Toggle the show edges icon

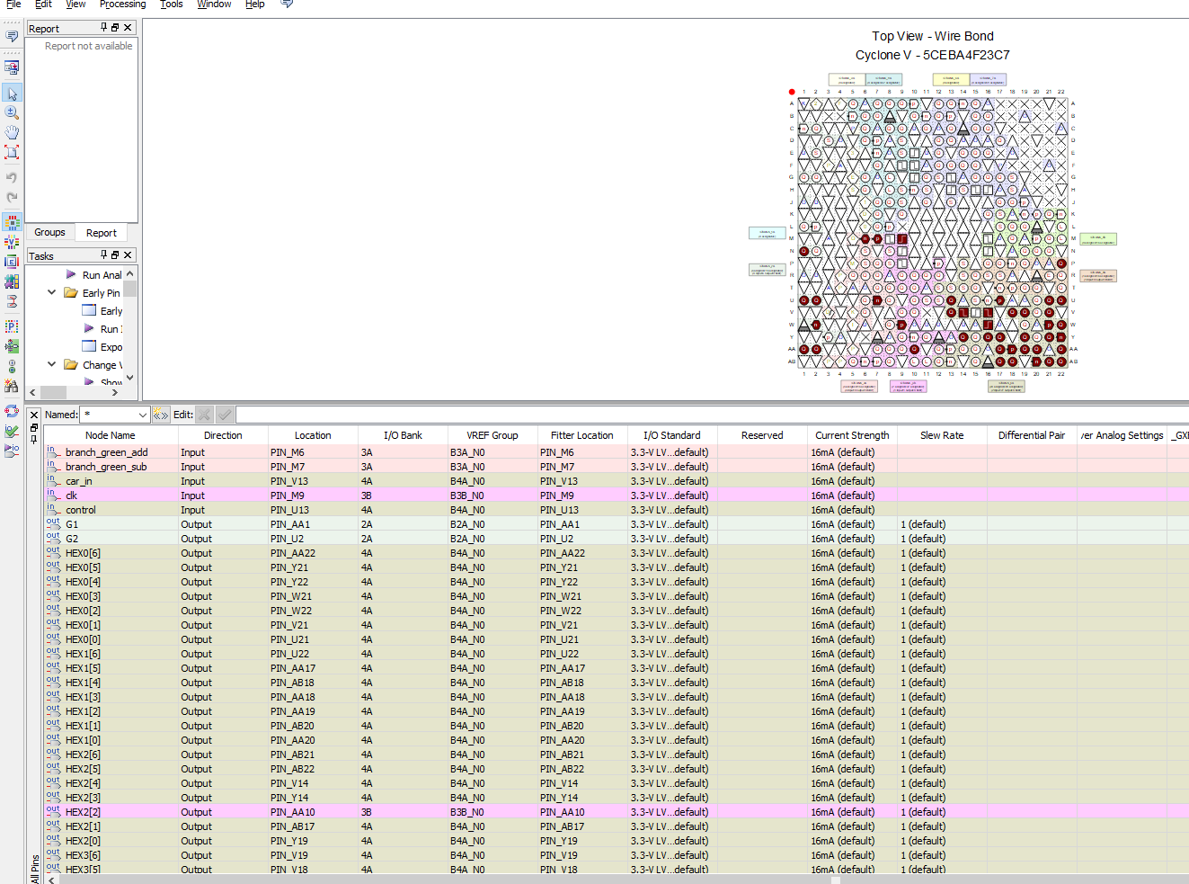click(12, 262)
